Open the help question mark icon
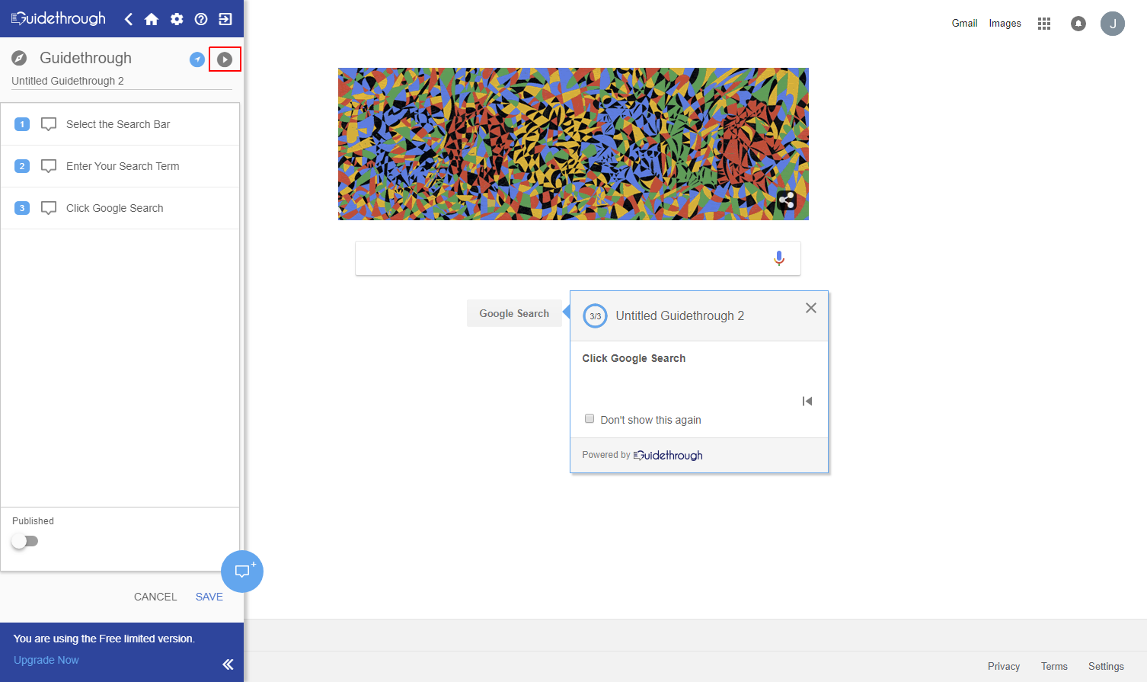The width and height of the screenshot is (1147, 682). tap(201, 19)
